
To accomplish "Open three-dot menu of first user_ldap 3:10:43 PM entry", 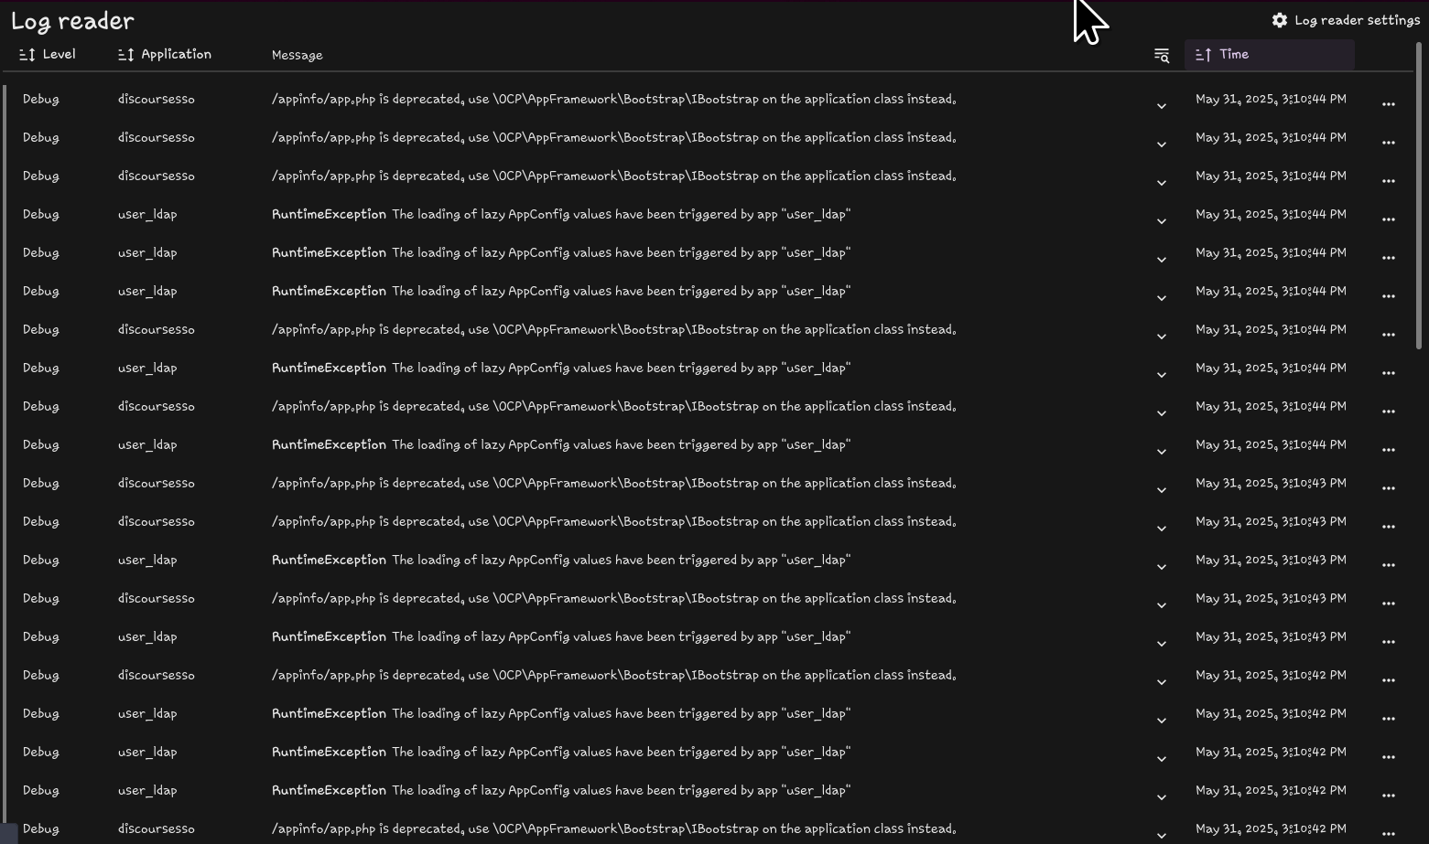I will pos(1389,565).
